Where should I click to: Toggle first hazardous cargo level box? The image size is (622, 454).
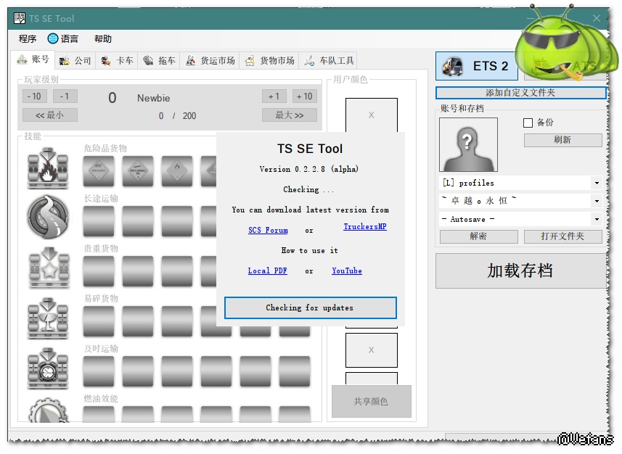pos(99,171)
